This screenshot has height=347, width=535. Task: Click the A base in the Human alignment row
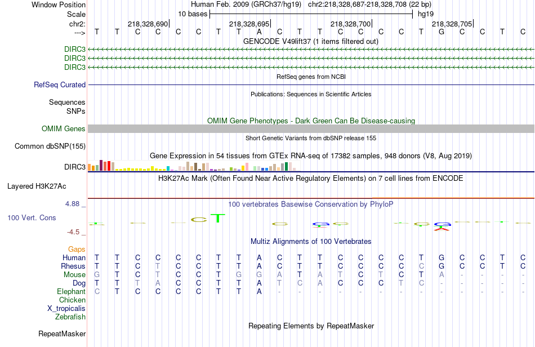tap(259, 257)
